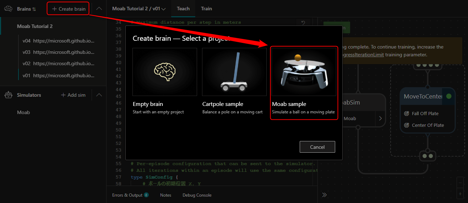Select brain version v04
Screen dimensions: 468x203
59,41
